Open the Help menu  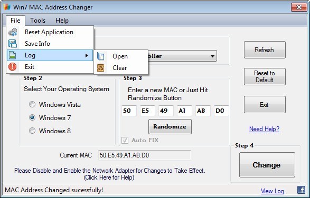point(62,21)
